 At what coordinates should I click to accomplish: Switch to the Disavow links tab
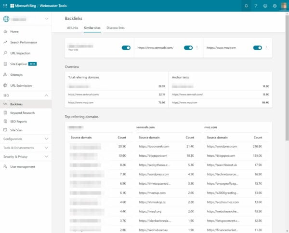[116, 28]
